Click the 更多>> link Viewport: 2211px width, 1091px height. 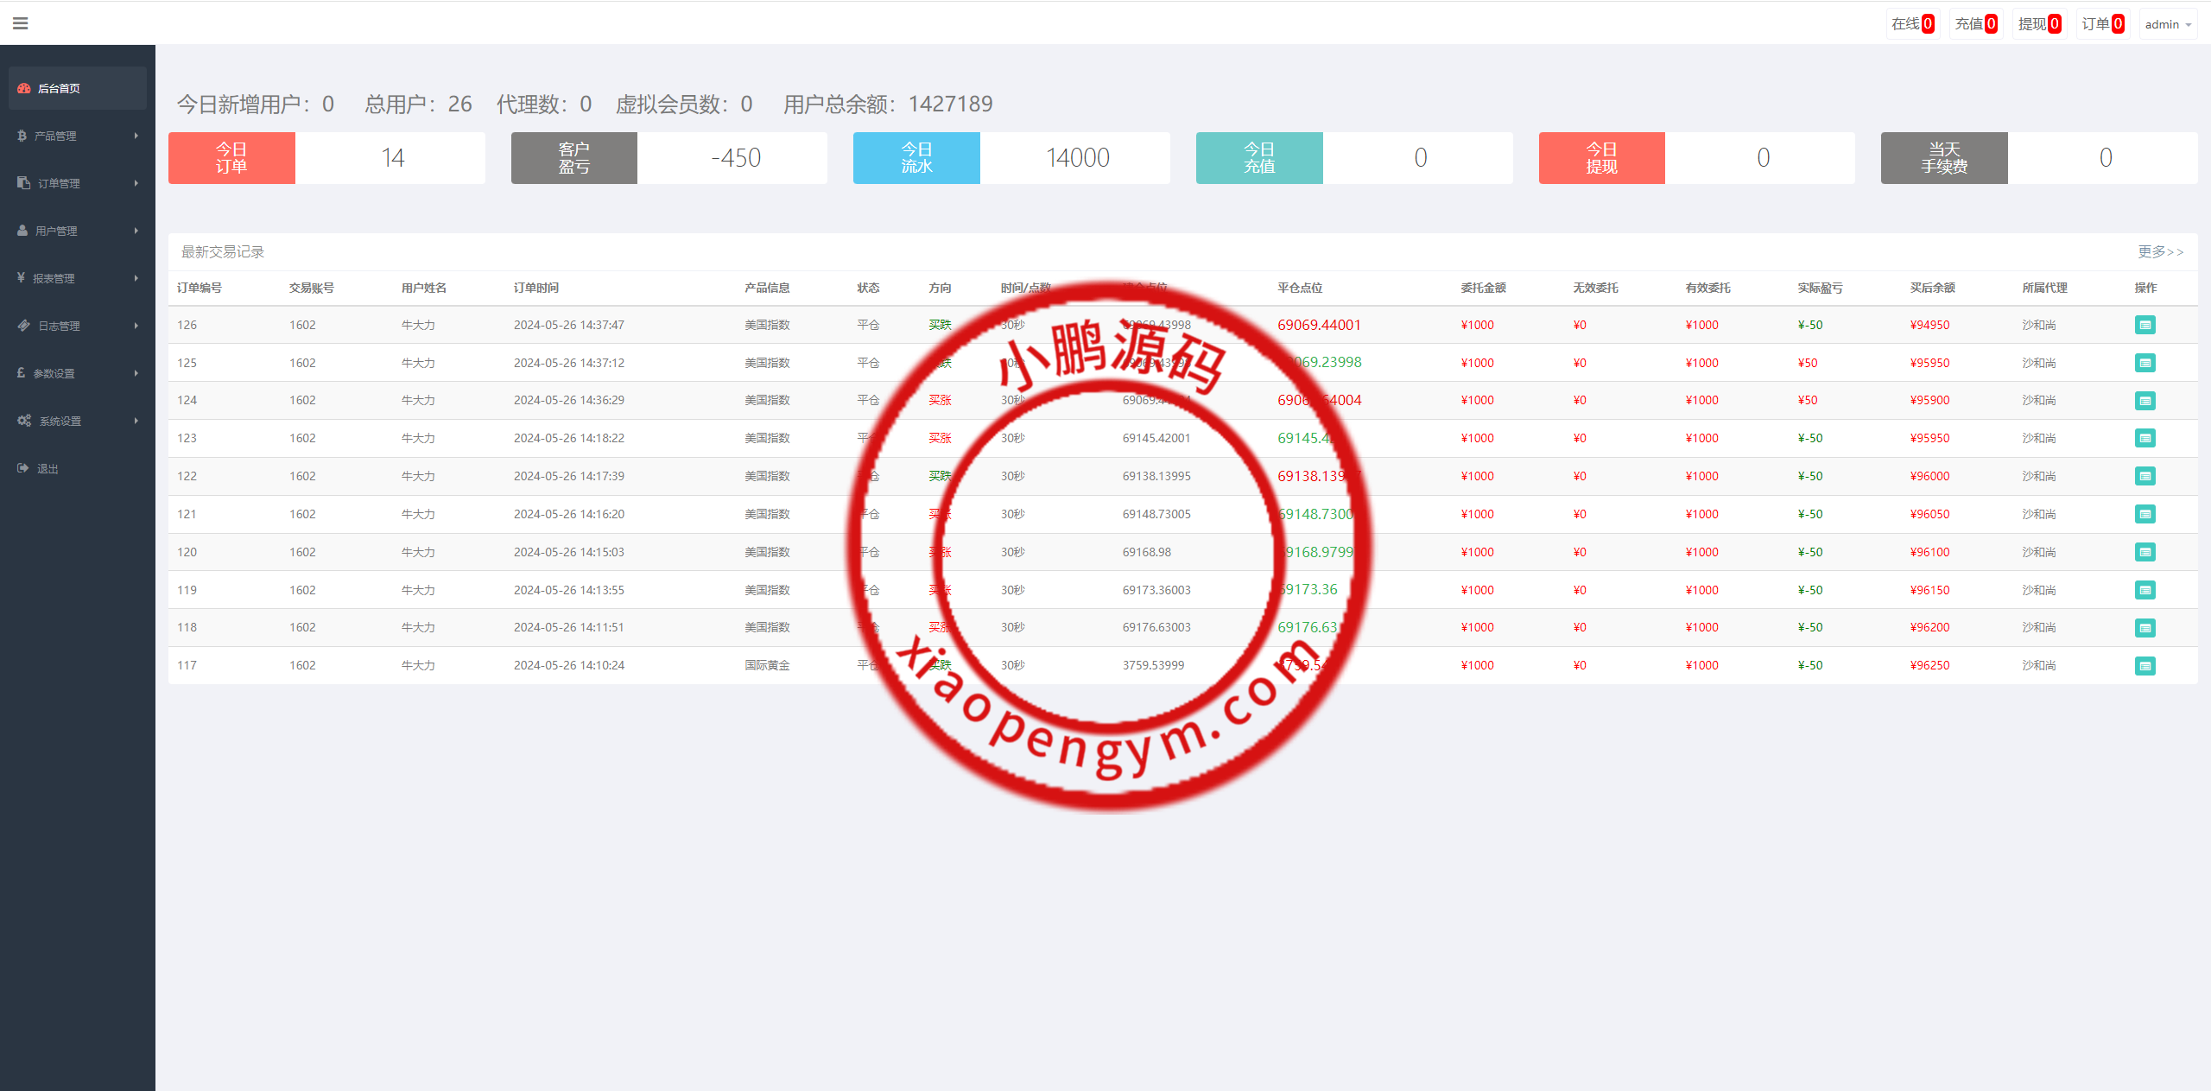tap(2160, 251)
